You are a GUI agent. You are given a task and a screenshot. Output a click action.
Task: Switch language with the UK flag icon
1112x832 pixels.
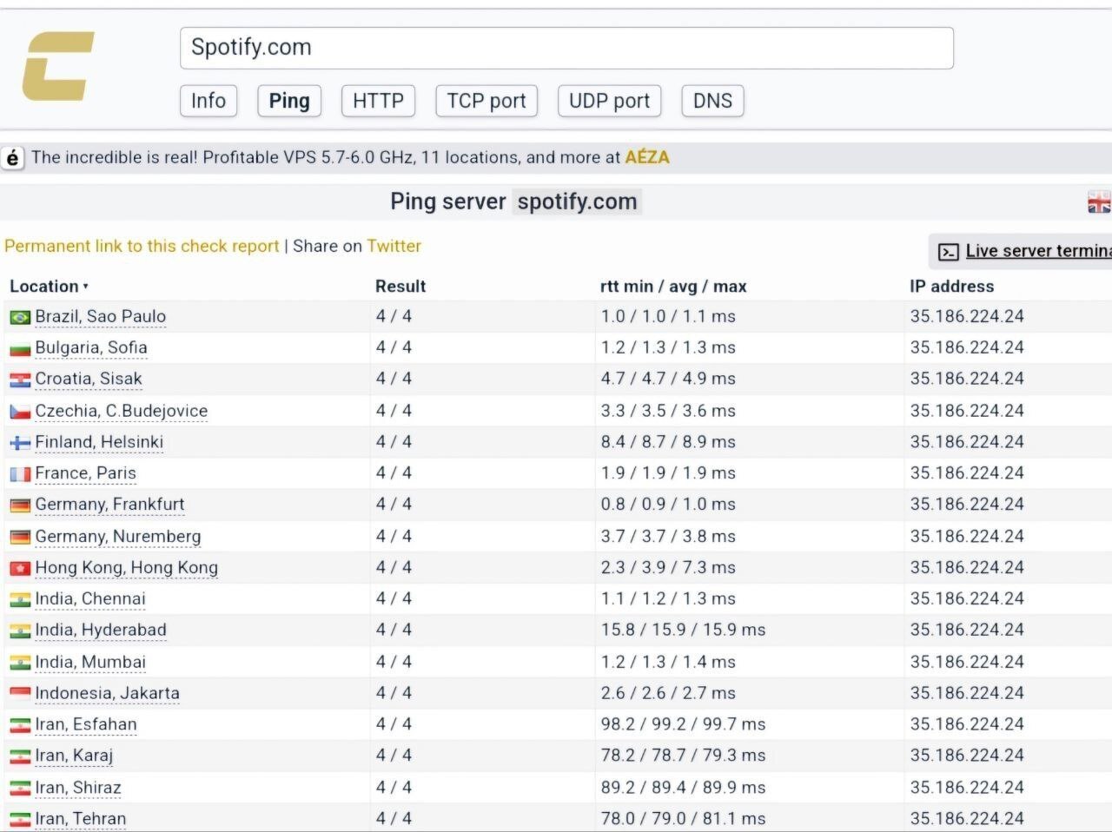pos(1099,201)
